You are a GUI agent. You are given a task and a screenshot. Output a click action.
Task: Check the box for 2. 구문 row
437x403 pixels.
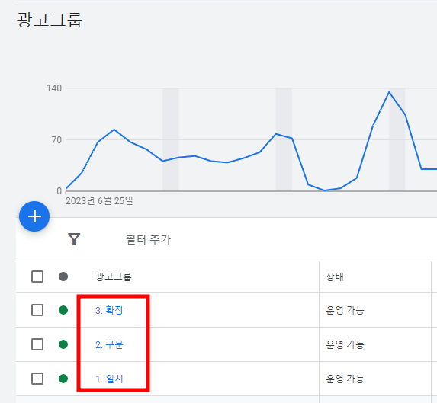[x=37, y=344]
